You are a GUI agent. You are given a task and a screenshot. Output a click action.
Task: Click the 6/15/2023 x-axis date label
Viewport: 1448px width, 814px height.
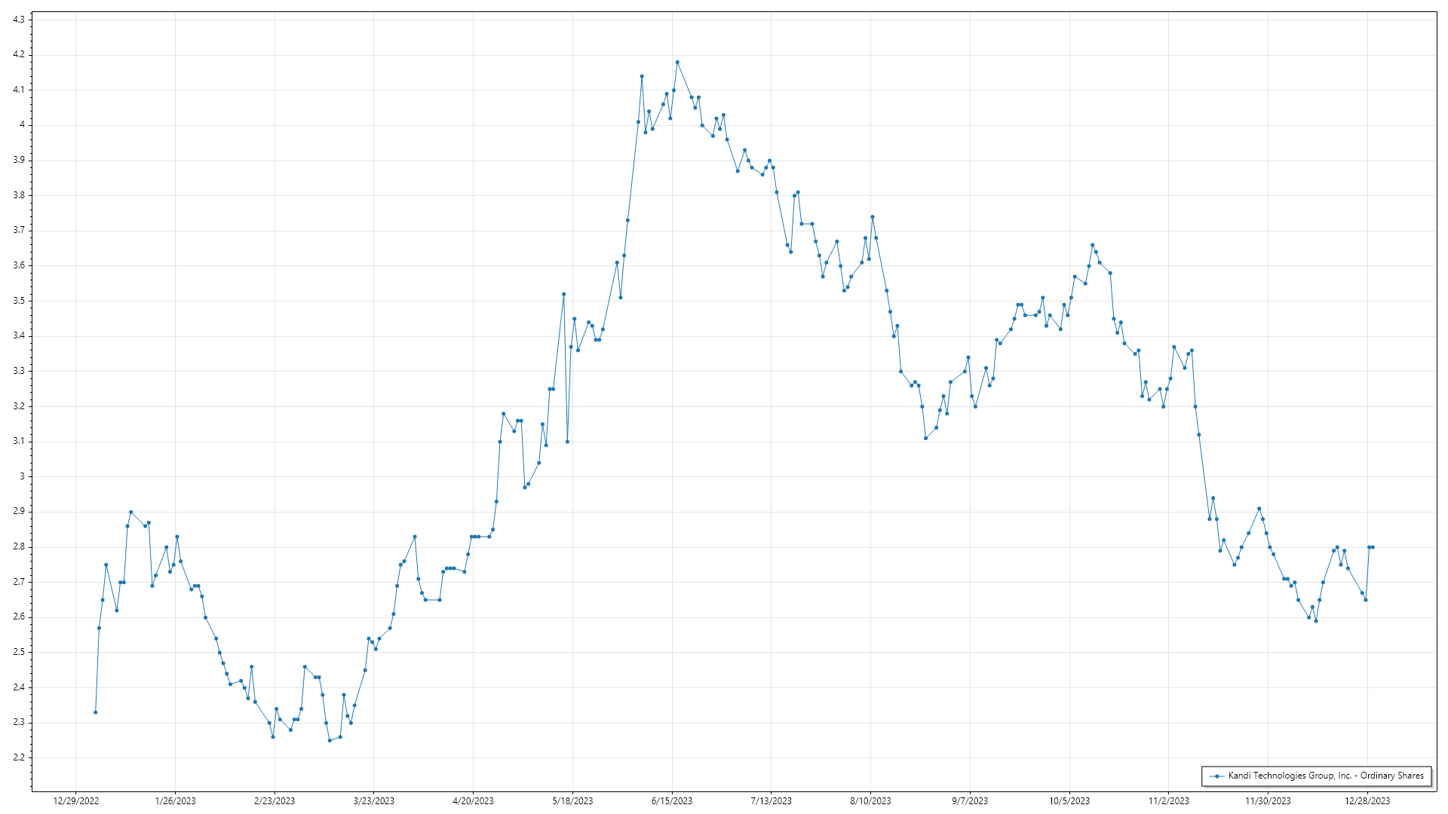[x=671, y=801]
